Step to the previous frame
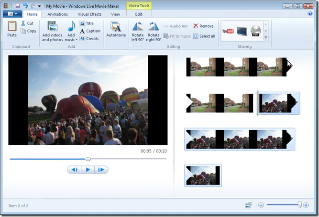 [75, 170]
